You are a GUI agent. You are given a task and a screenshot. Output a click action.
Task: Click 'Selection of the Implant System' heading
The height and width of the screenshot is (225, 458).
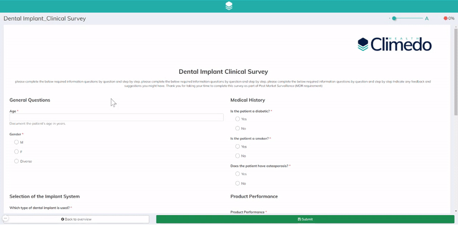[x=45, y=196]
